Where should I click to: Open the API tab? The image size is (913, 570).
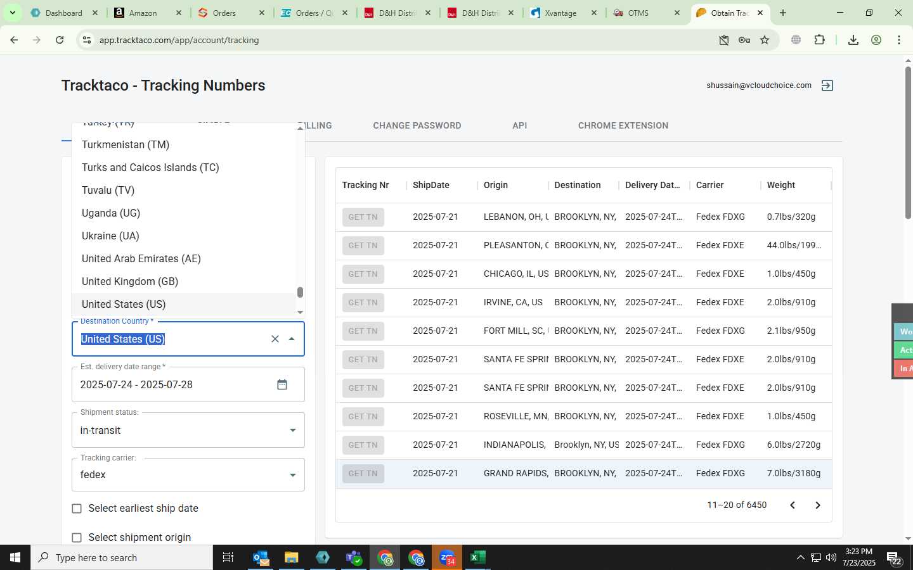click(x=520, y=125)
